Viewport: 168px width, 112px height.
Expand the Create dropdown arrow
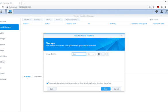pyautogui.click(x=31, y=20)
